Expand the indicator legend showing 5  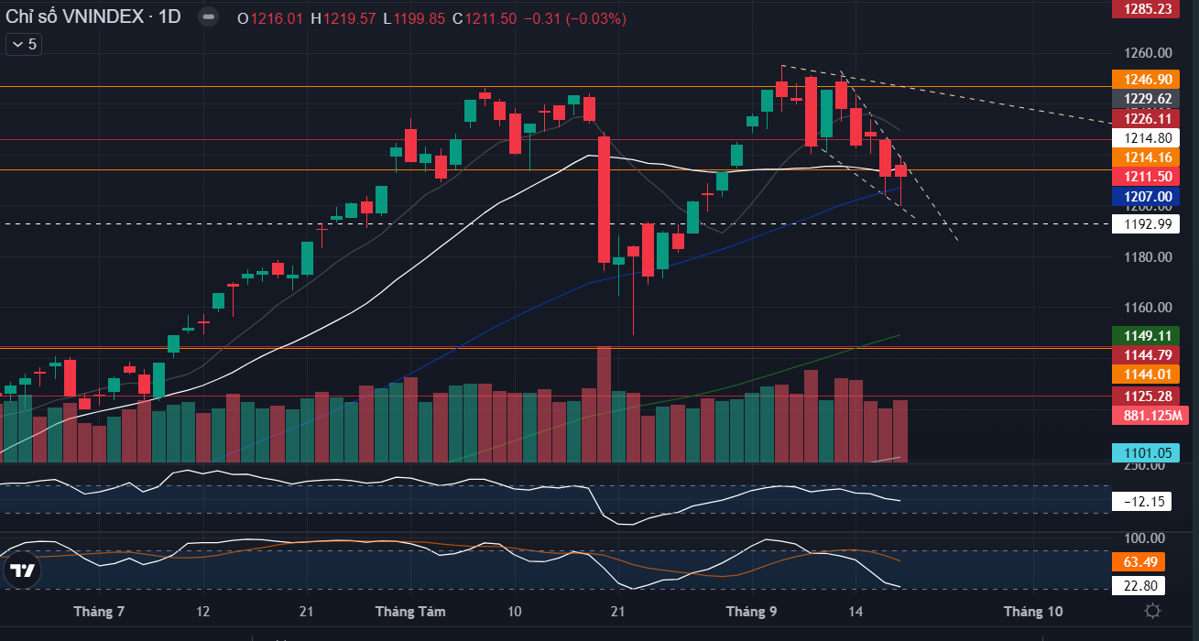click(24, 44)
